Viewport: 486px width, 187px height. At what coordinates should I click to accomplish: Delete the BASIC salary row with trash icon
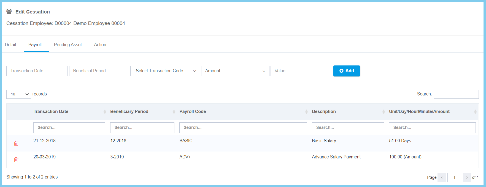tap(16, 143)
